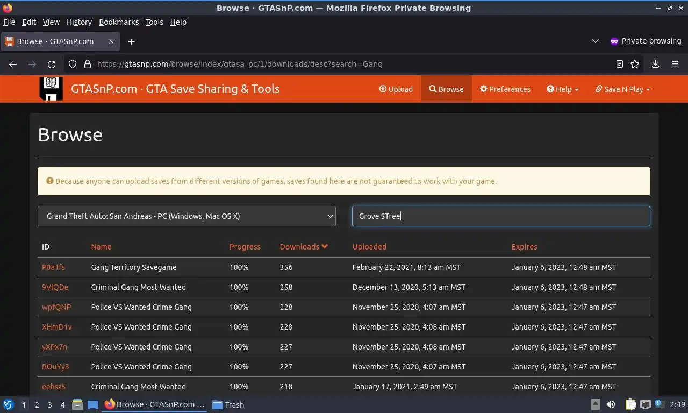
Task: Click December 13, 2020 upload date
Action: pyautogui.click(x=409, y=287)
